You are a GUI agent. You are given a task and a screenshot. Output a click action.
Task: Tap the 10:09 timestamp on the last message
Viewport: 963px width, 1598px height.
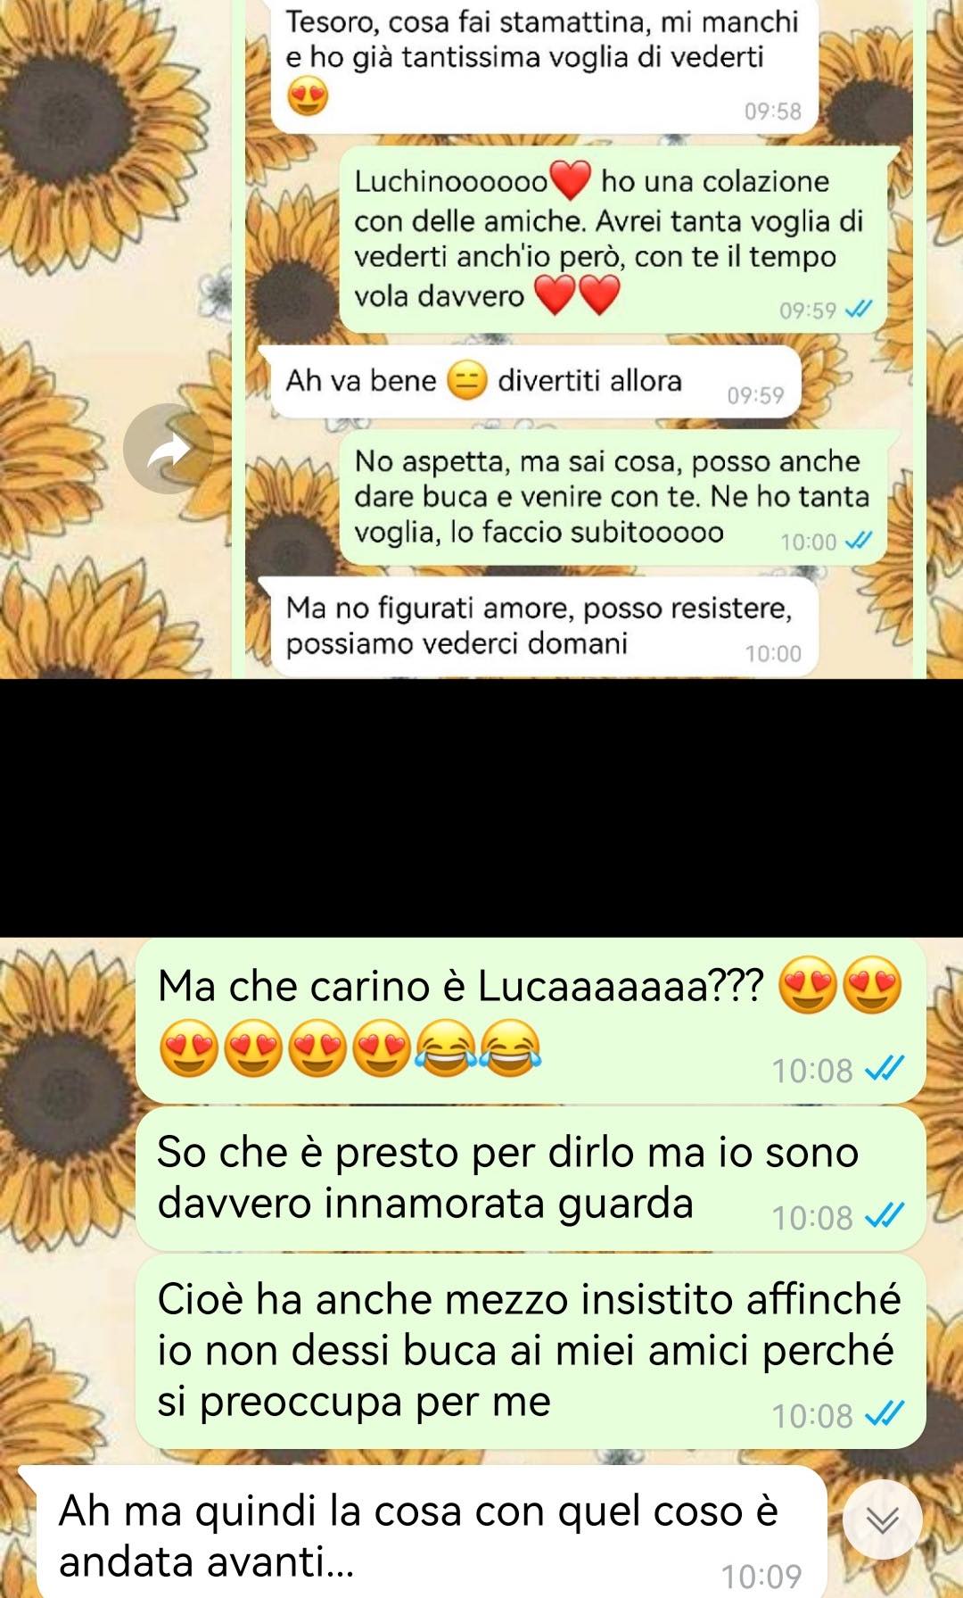coord(761,1577)
